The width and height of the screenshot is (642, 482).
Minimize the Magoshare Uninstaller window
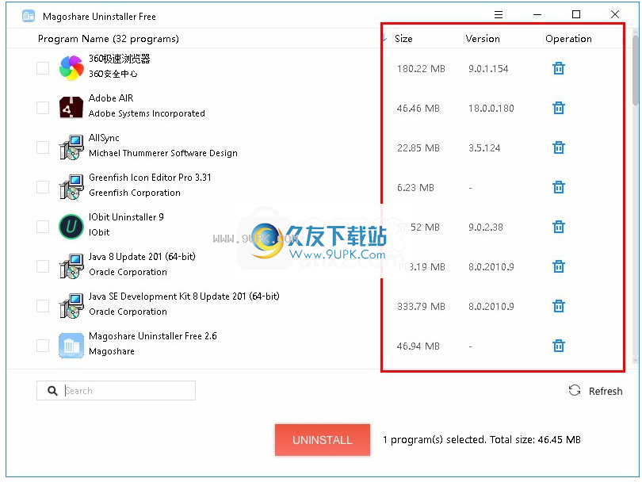537,15
